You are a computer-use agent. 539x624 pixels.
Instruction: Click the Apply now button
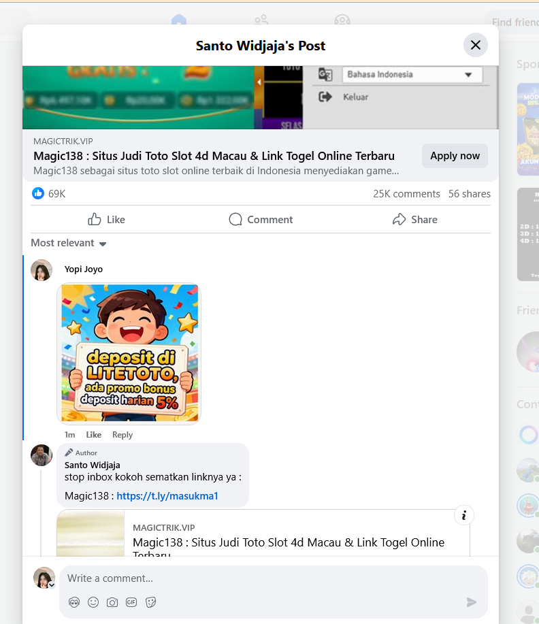455,156
